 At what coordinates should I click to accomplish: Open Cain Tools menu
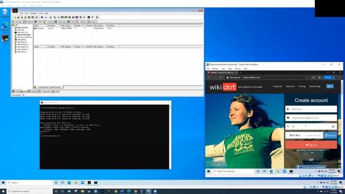41,13
